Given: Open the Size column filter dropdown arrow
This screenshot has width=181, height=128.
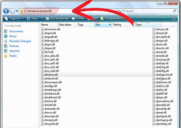Looking at the screenshot, I should (x=110, y=25).
